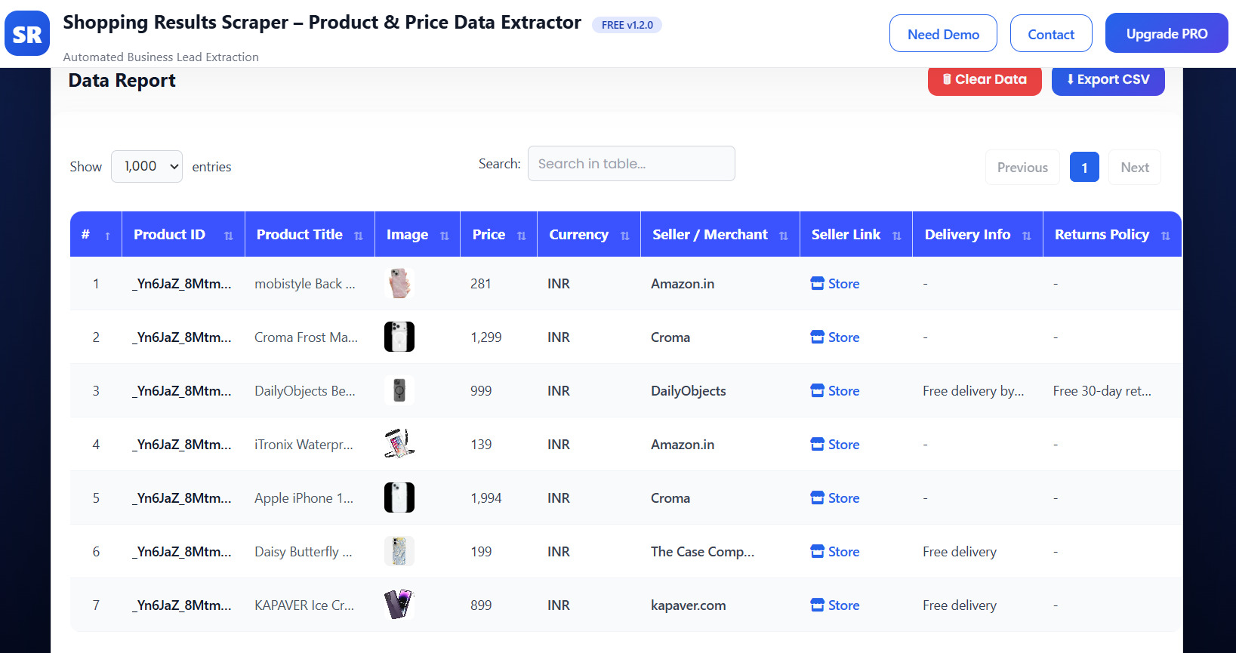
Task: Click price cell 1,299
Action: coord(486,337)
